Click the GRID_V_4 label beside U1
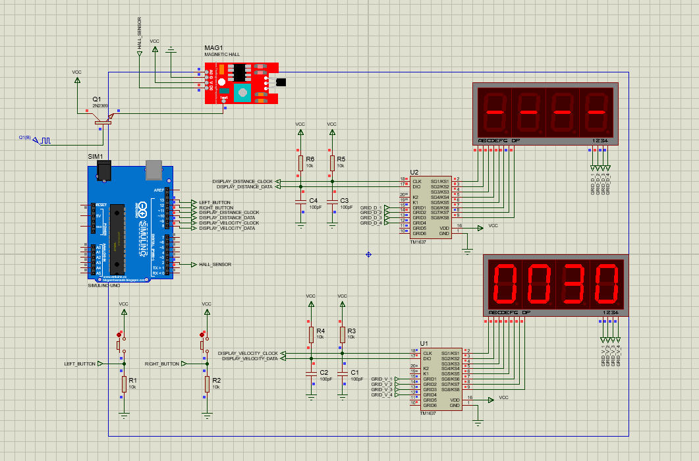This screenshot has width=699, height=461. click(381, 395)
